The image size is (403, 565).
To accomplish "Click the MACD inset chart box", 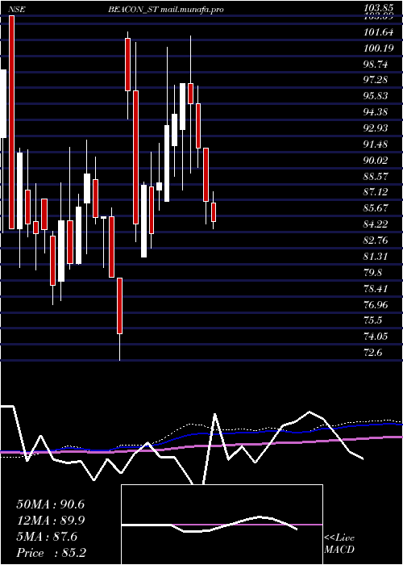I will pyautogui.click(x=222, y=525).
